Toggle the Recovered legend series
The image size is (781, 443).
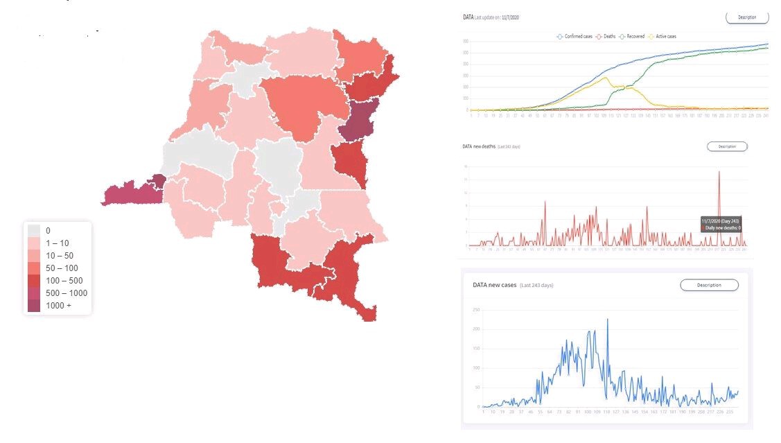pyautogui.click(x=633, y=36)
